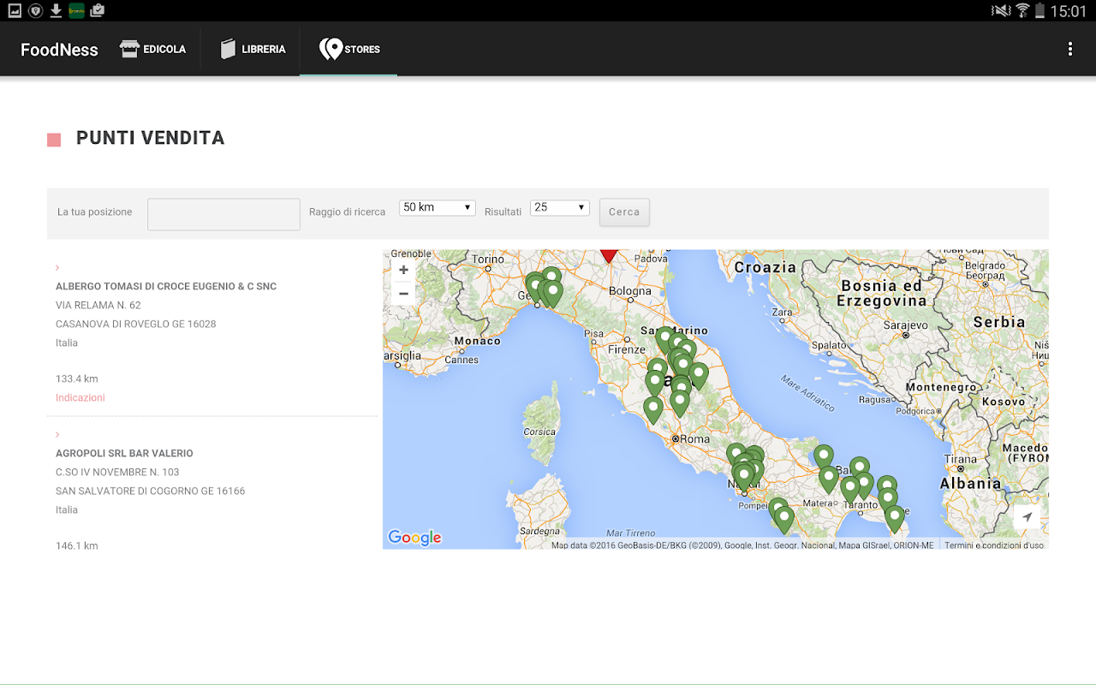This screenshot has height=685, width=1096.
Task: Switch to the Libreria tab
Action: [x=253, y=49]
